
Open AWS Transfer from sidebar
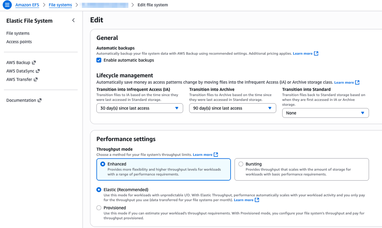19,79
